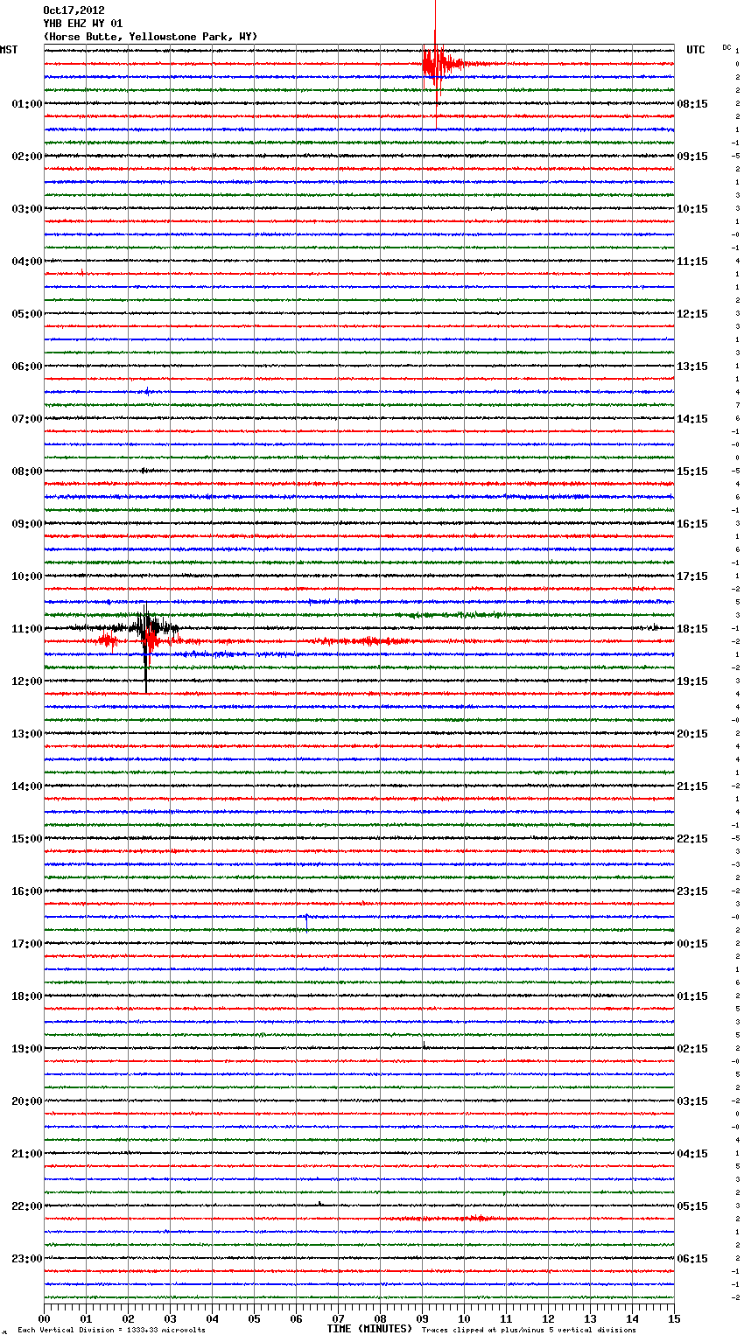This screenshot has height=1342, width=744.
Task: Select the 02:00 MST row label
Action: [27, 157]
